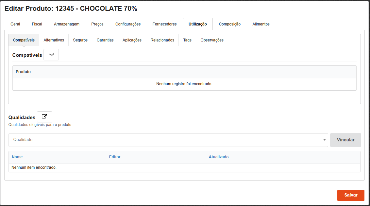Viewport: 370px width, 206px height.
Task: Go to the Armazenagem tab
Action: point(67,24)
